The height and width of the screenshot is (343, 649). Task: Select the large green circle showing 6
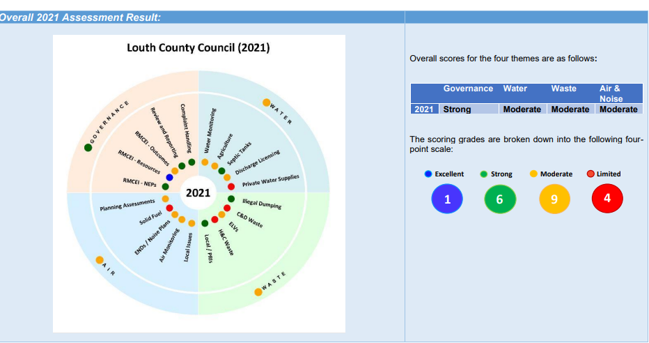(x=500, y=199)
